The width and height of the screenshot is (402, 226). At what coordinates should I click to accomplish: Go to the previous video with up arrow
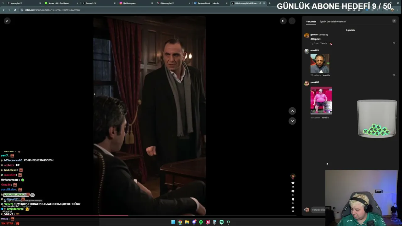pos(292,111)
